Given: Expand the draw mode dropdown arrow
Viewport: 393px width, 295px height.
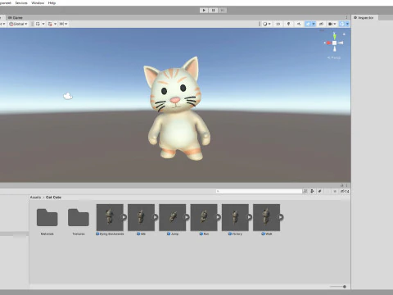Looking at the screenshot, I should click(269, 24).
